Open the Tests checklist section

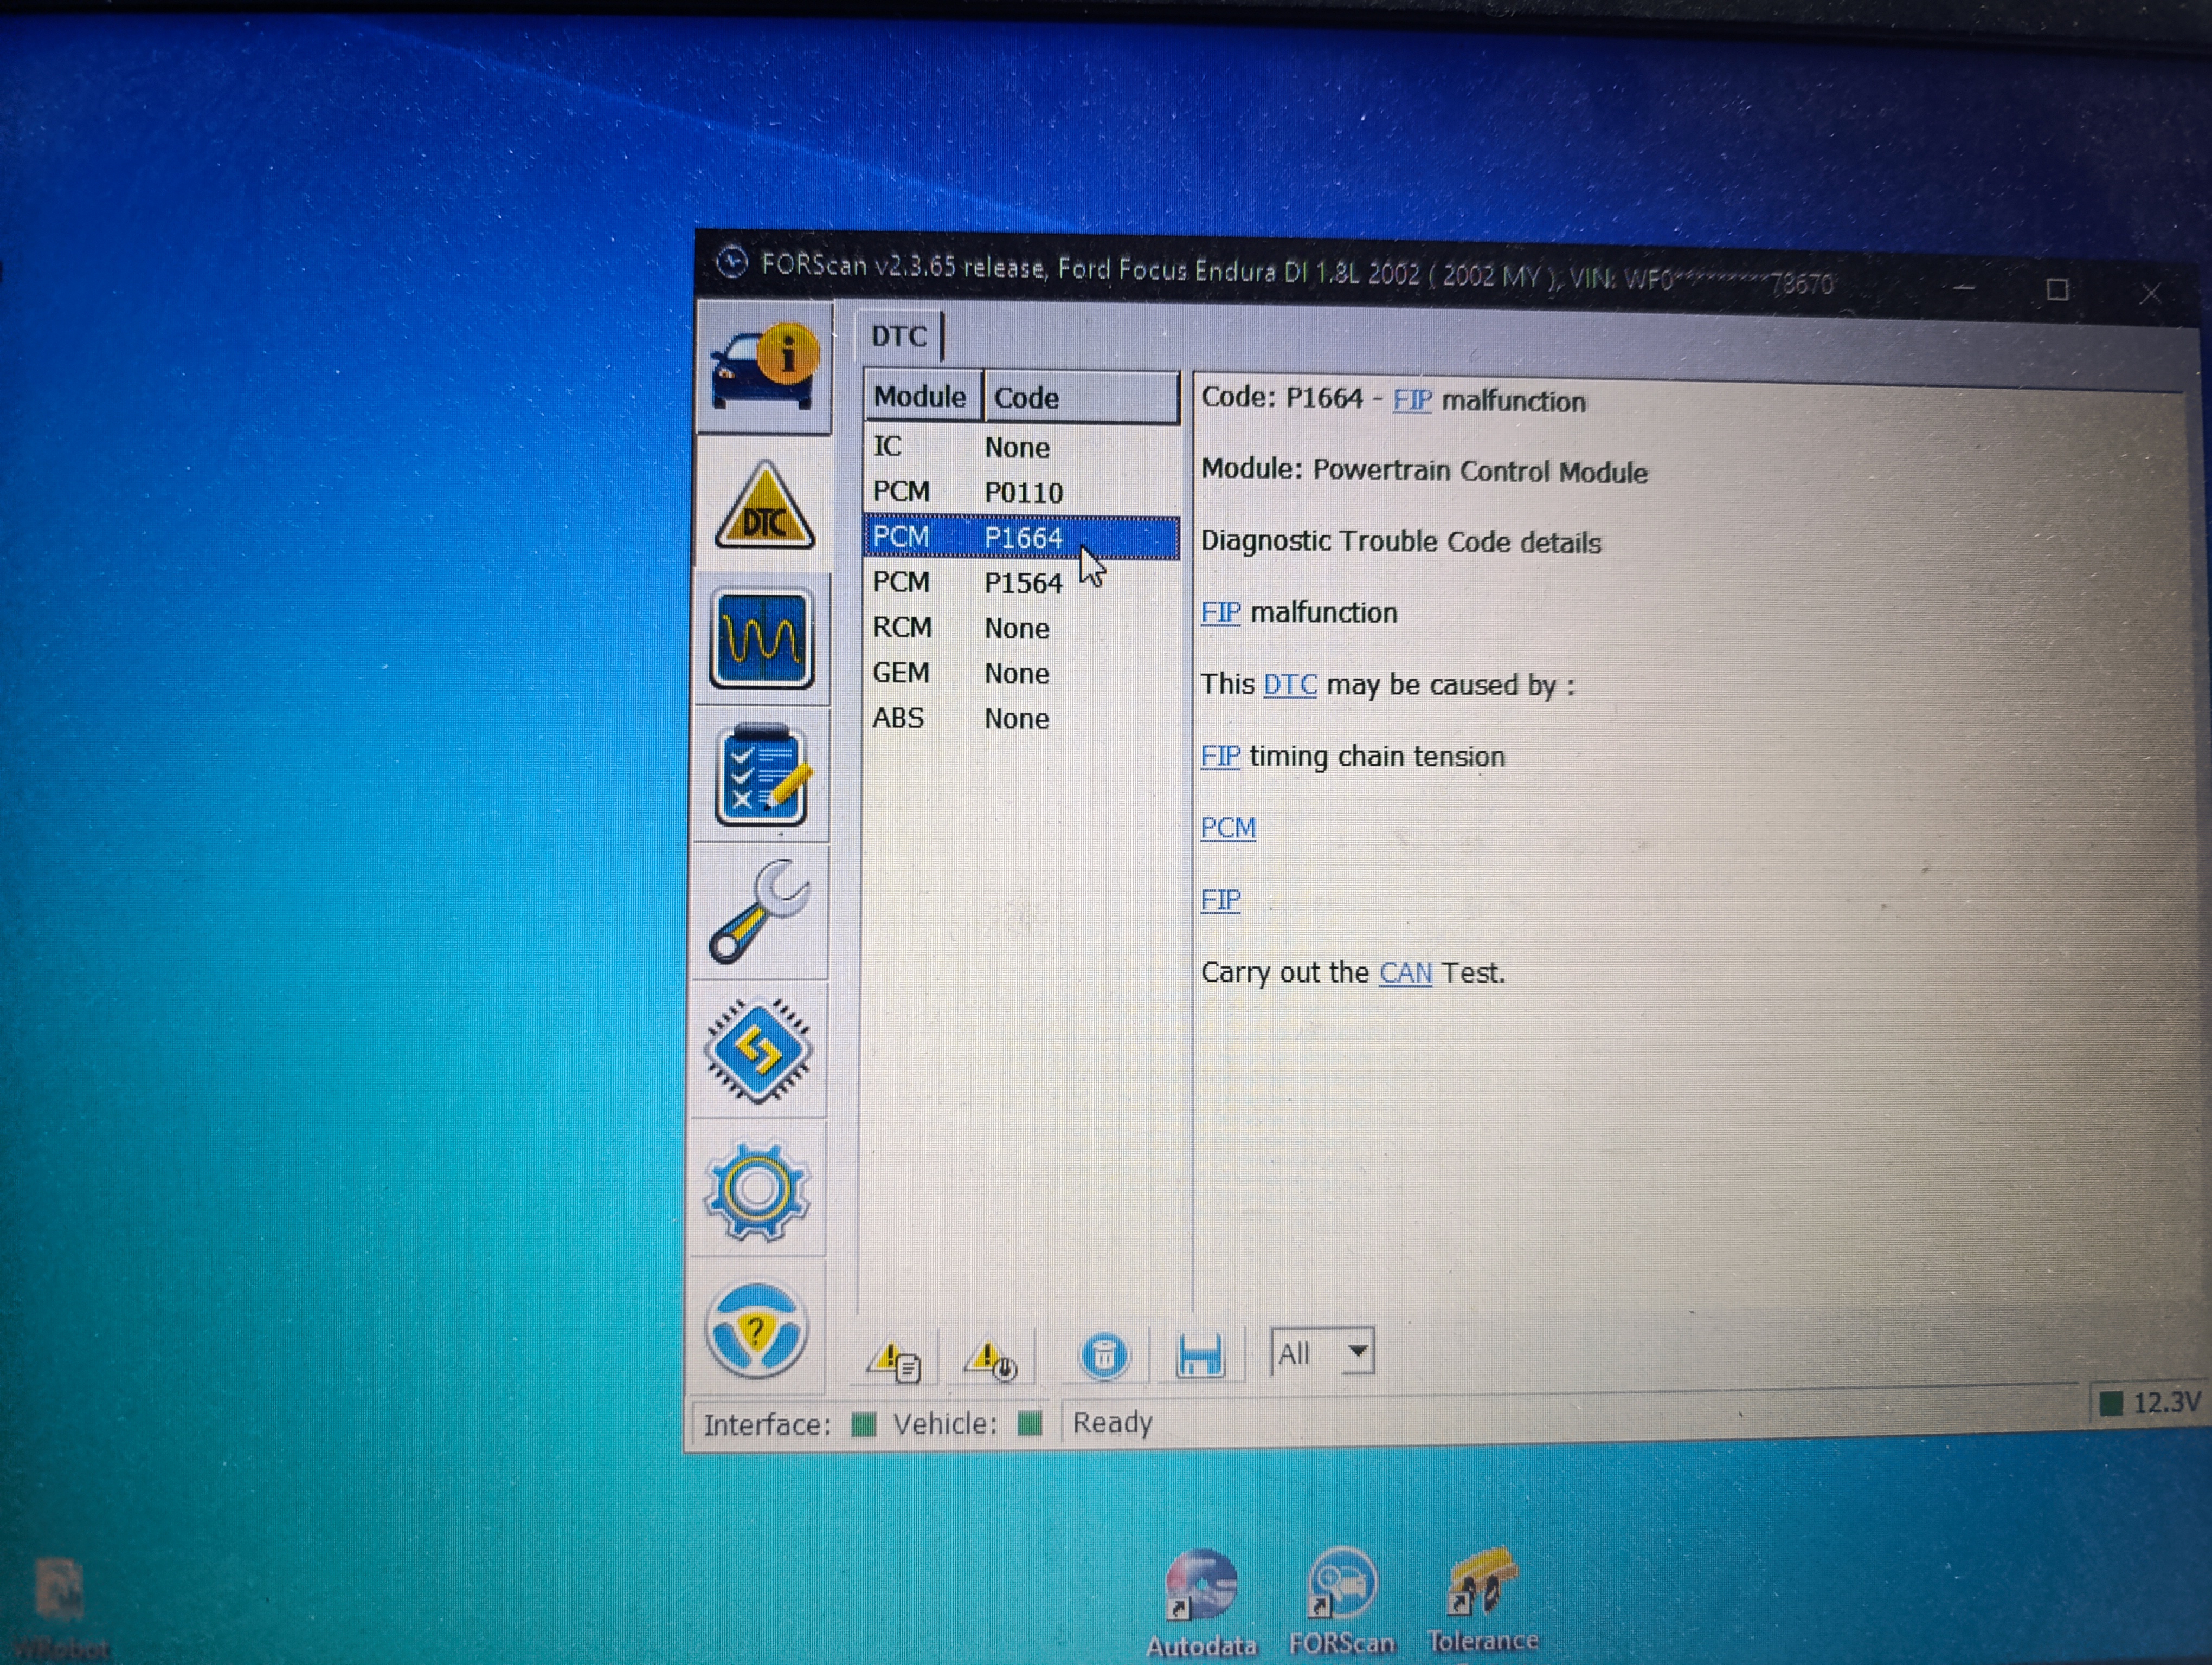coord(761,775)
